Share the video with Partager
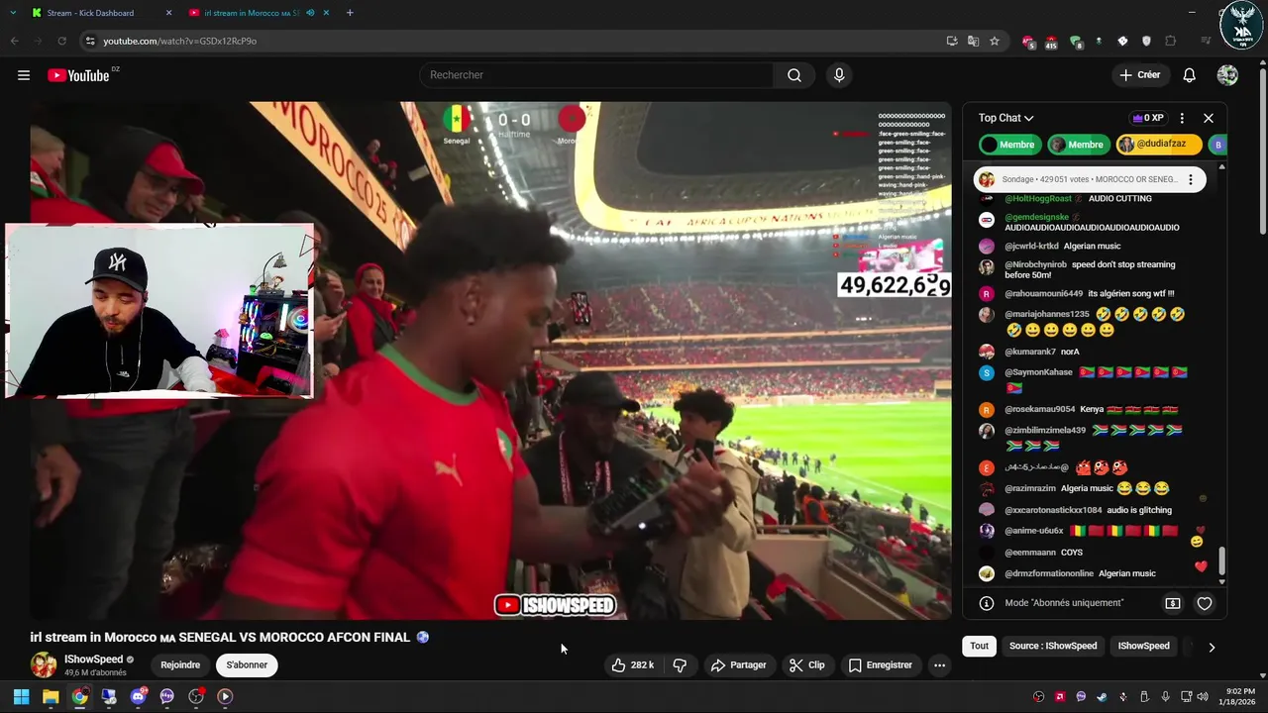 click(x=738, y=665)
